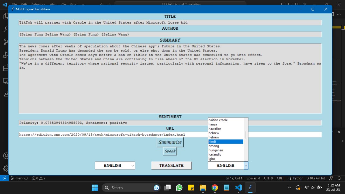Open the battery tray icon
Image resolution: width=345 pixels, height=194 pixels.
(320, 188)
